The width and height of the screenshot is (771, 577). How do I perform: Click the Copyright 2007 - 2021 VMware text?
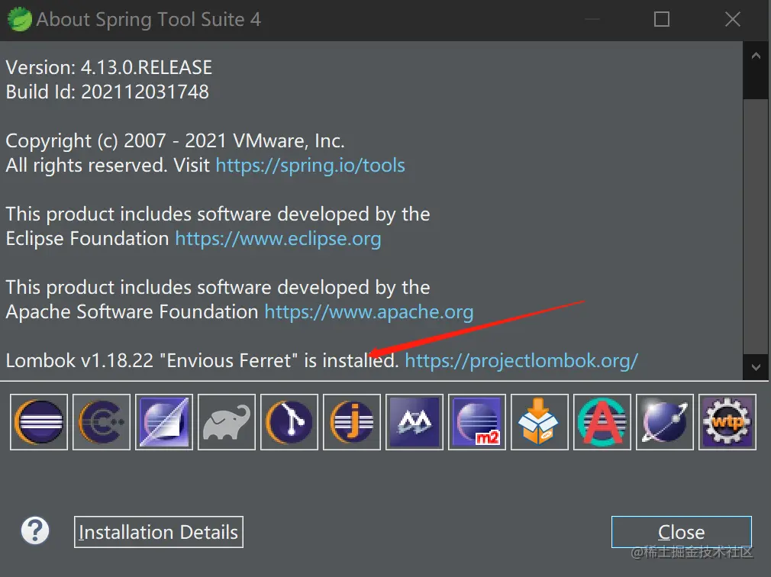(x=175, y=141)
